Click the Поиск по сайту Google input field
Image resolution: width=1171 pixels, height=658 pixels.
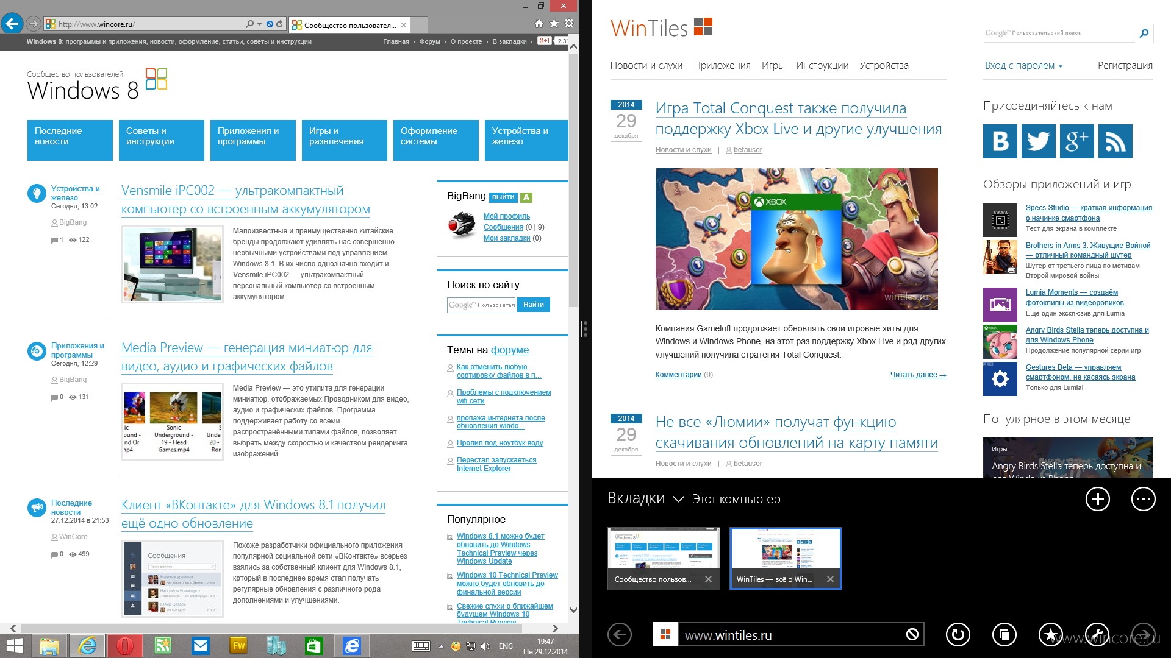[481, 305]
